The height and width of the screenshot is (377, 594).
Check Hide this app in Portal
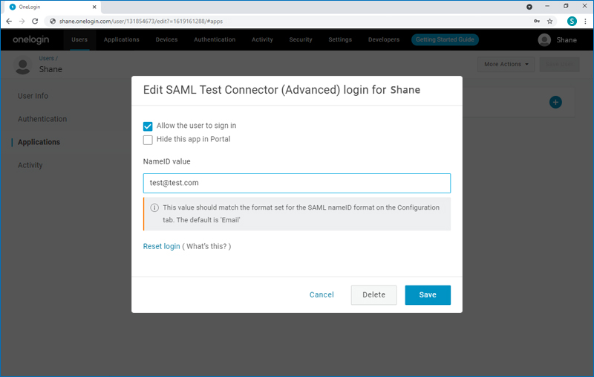pos(148,140)
